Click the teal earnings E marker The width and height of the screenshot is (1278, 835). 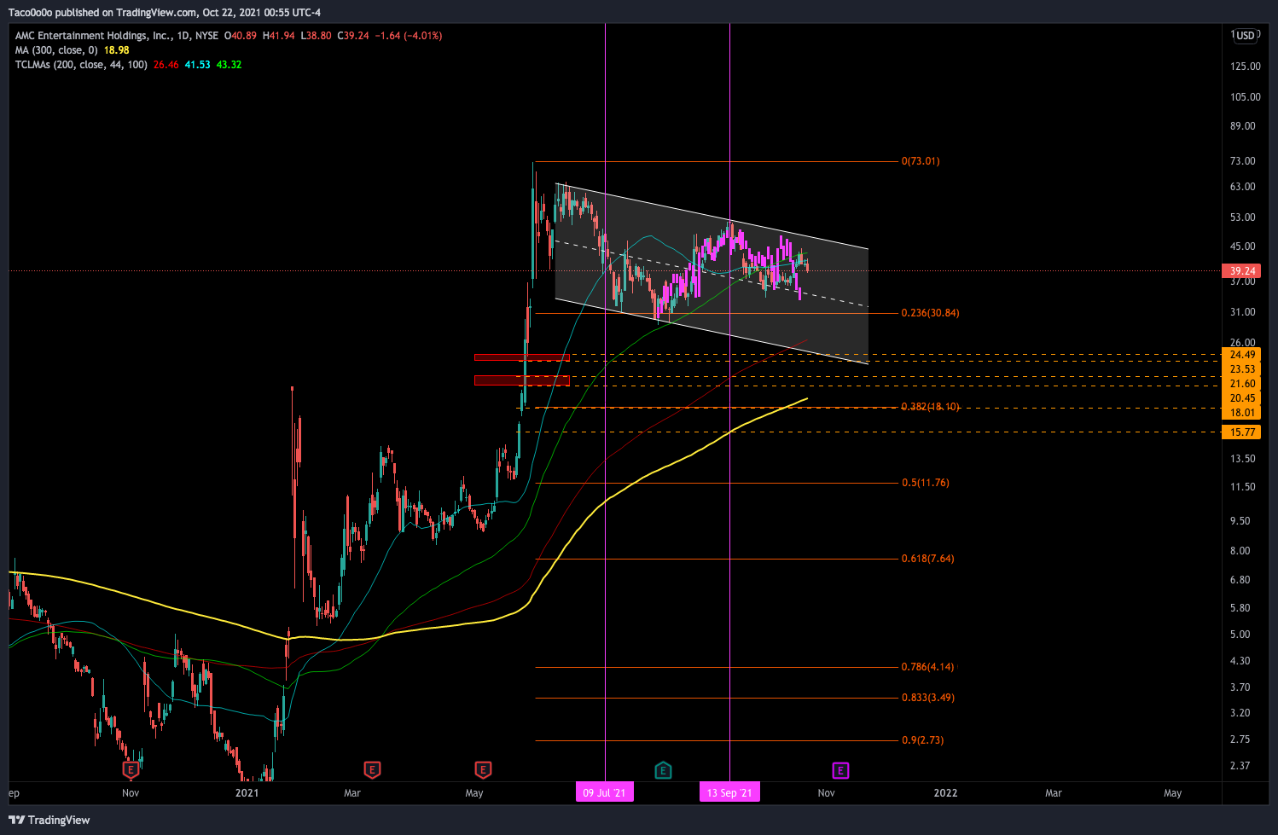coord(663,770)
